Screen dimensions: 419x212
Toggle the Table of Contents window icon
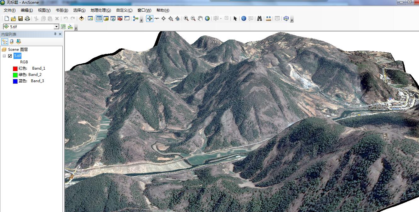click(99, 19)
